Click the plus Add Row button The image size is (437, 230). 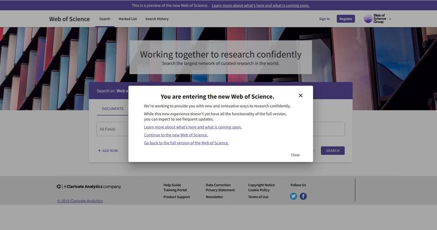tap(107, 151)
